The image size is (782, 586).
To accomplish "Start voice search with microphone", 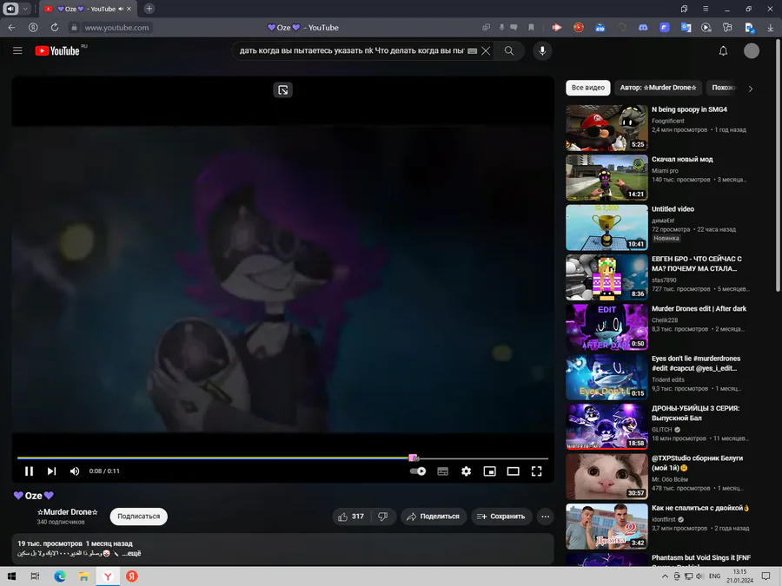I will [542, 51].
